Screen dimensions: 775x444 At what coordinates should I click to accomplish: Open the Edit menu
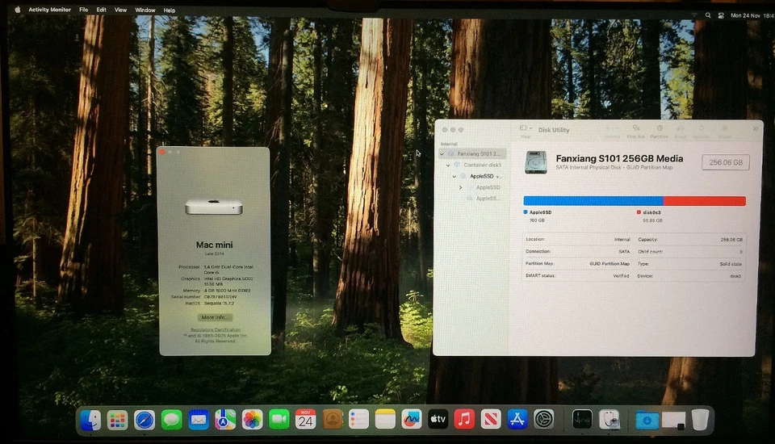coord(102,10)
